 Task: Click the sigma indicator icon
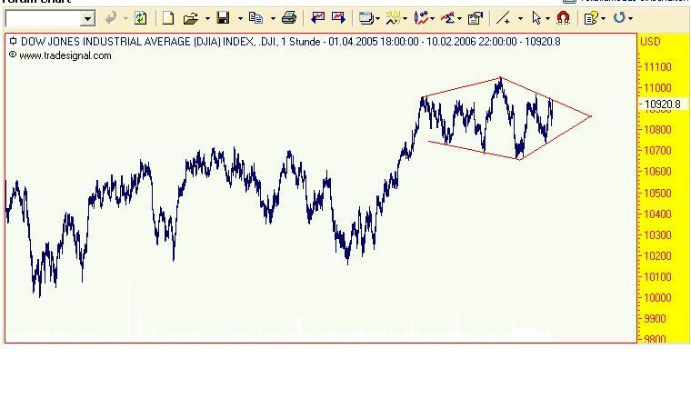[x=447, y=18]
